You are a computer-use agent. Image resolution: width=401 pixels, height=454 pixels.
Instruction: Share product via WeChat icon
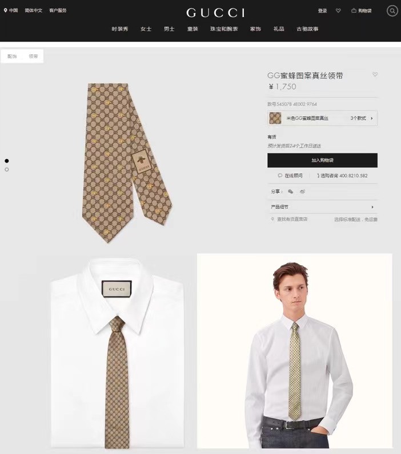[291, 192]
